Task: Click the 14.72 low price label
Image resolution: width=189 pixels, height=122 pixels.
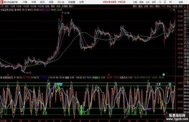Action: pos(28,73)
